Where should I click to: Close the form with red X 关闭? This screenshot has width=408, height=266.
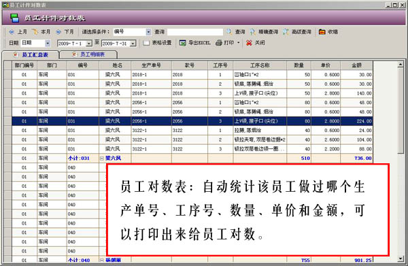(x=255, y=43)
